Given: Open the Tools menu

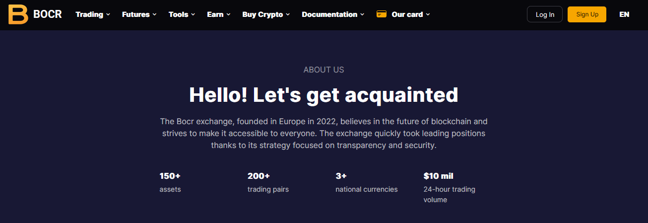Looking at the screenshot, I should [x=178, y=14].
